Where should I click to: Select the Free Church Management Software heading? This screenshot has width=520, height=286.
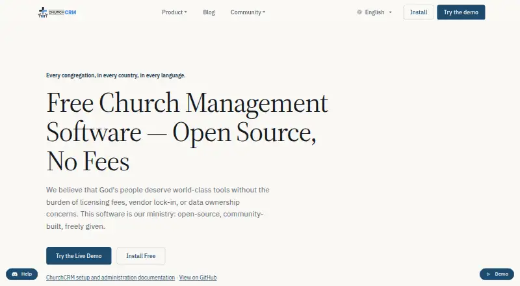coord(187,132)
